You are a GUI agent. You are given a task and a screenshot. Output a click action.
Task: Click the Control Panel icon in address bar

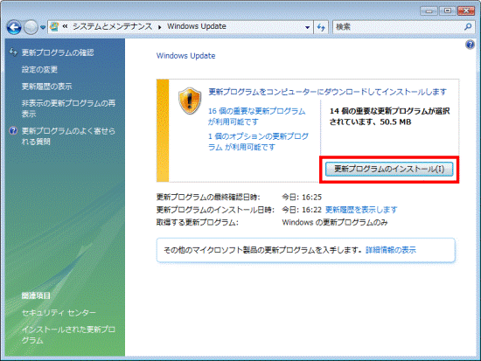[54, 27]
